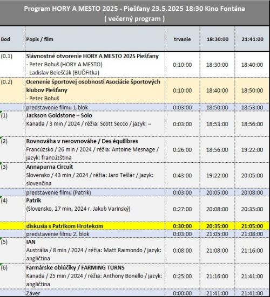Select the duration cell '0:08:00'
This screenshot has height=297, width=270.
tap(183, 251)
